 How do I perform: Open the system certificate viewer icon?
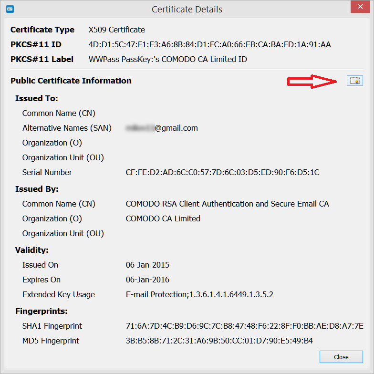point(355,81)
